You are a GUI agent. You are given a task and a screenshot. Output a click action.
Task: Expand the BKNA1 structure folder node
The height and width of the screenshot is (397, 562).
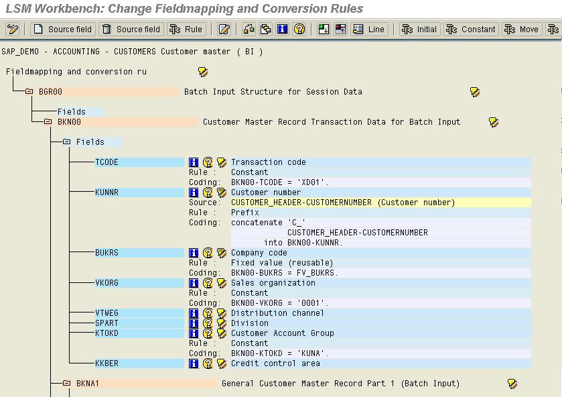[67, 384]
